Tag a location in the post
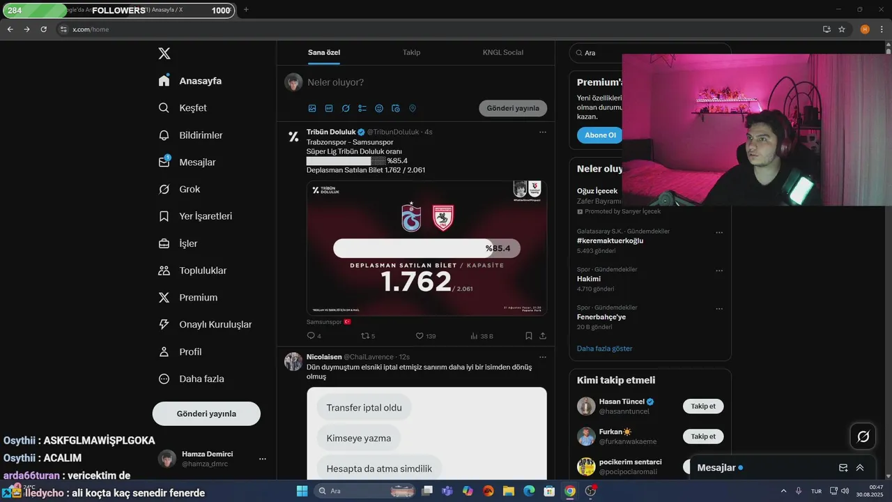 [413, 108]
